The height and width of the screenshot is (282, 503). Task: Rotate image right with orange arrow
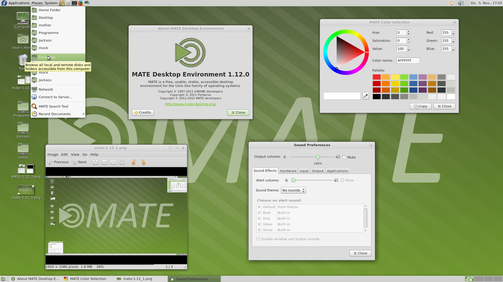tap(143, 162)
